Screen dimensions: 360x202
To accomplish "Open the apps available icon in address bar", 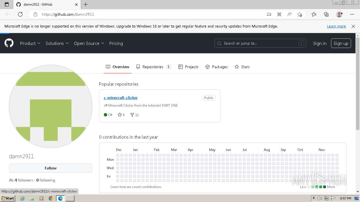I will (279, 14).
